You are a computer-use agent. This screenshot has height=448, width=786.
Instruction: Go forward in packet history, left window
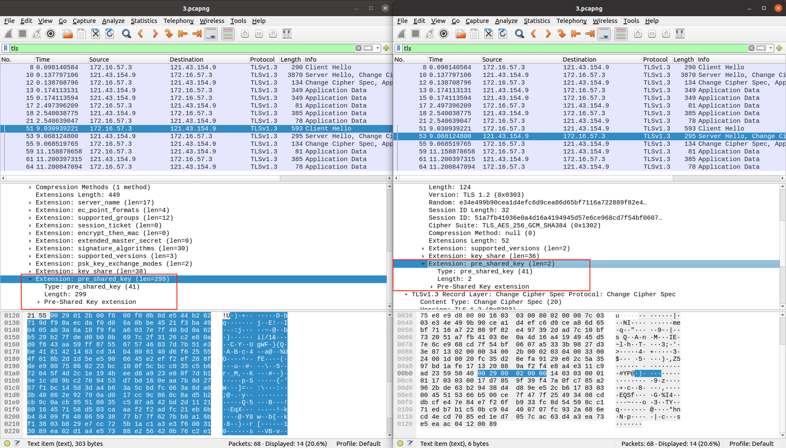pyautogui.click(x=154, y=34)
